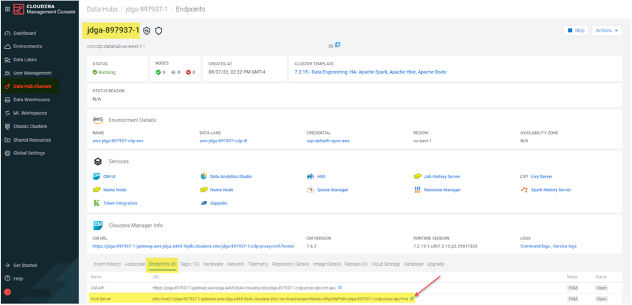Click the Dashboard sidebar icon

pyautogui.click(x=7, y=34)
